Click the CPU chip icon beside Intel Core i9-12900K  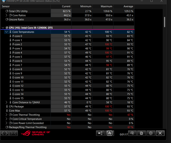pos(7,28)
